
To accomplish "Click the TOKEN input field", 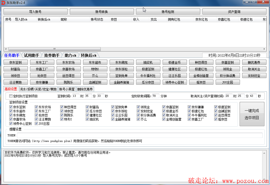I will point(140,135).
